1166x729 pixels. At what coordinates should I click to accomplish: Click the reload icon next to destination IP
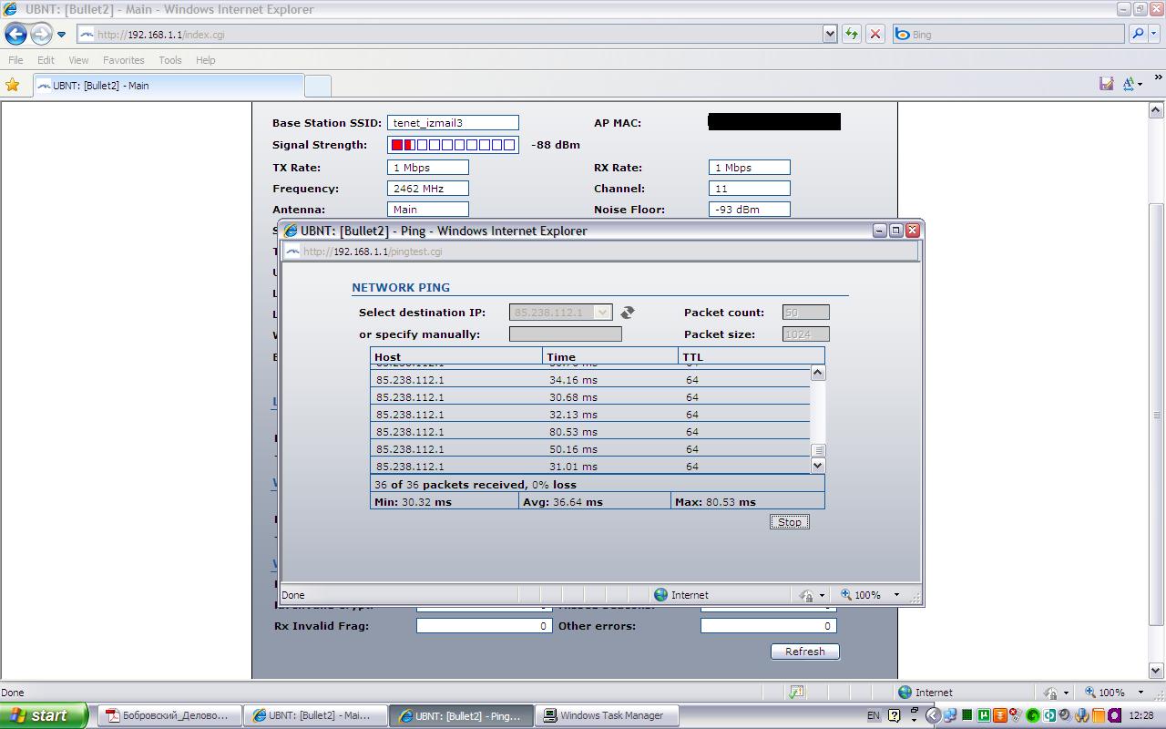pos(628,313)
